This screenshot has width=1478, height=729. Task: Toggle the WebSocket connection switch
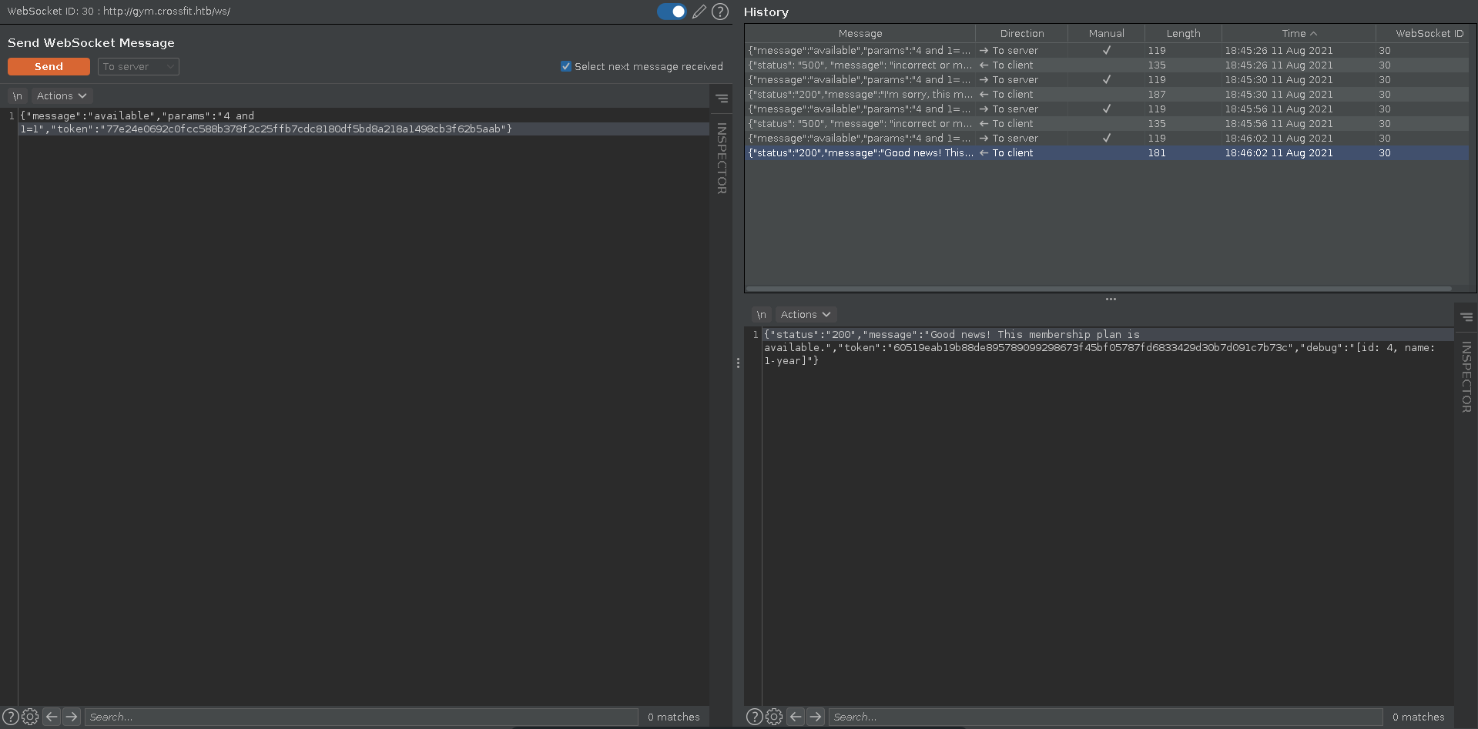pyautogui.click(x=672, y=12)
